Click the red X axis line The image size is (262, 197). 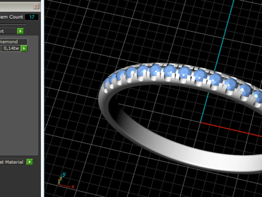[231, 129]
